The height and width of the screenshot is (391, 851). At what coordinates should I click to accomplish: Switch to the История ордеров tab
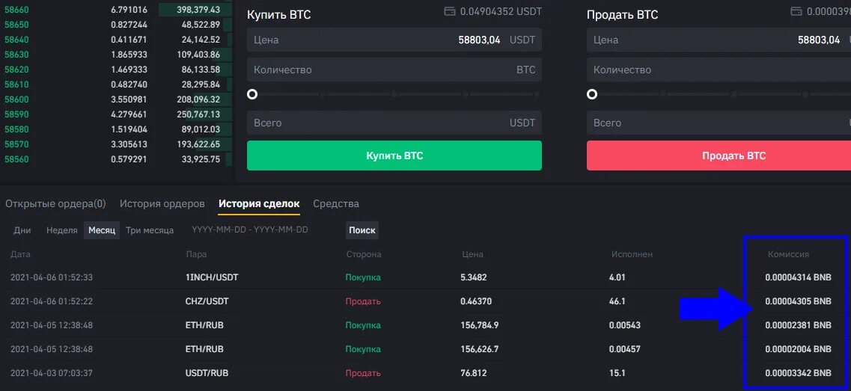[x=162, y=203]
